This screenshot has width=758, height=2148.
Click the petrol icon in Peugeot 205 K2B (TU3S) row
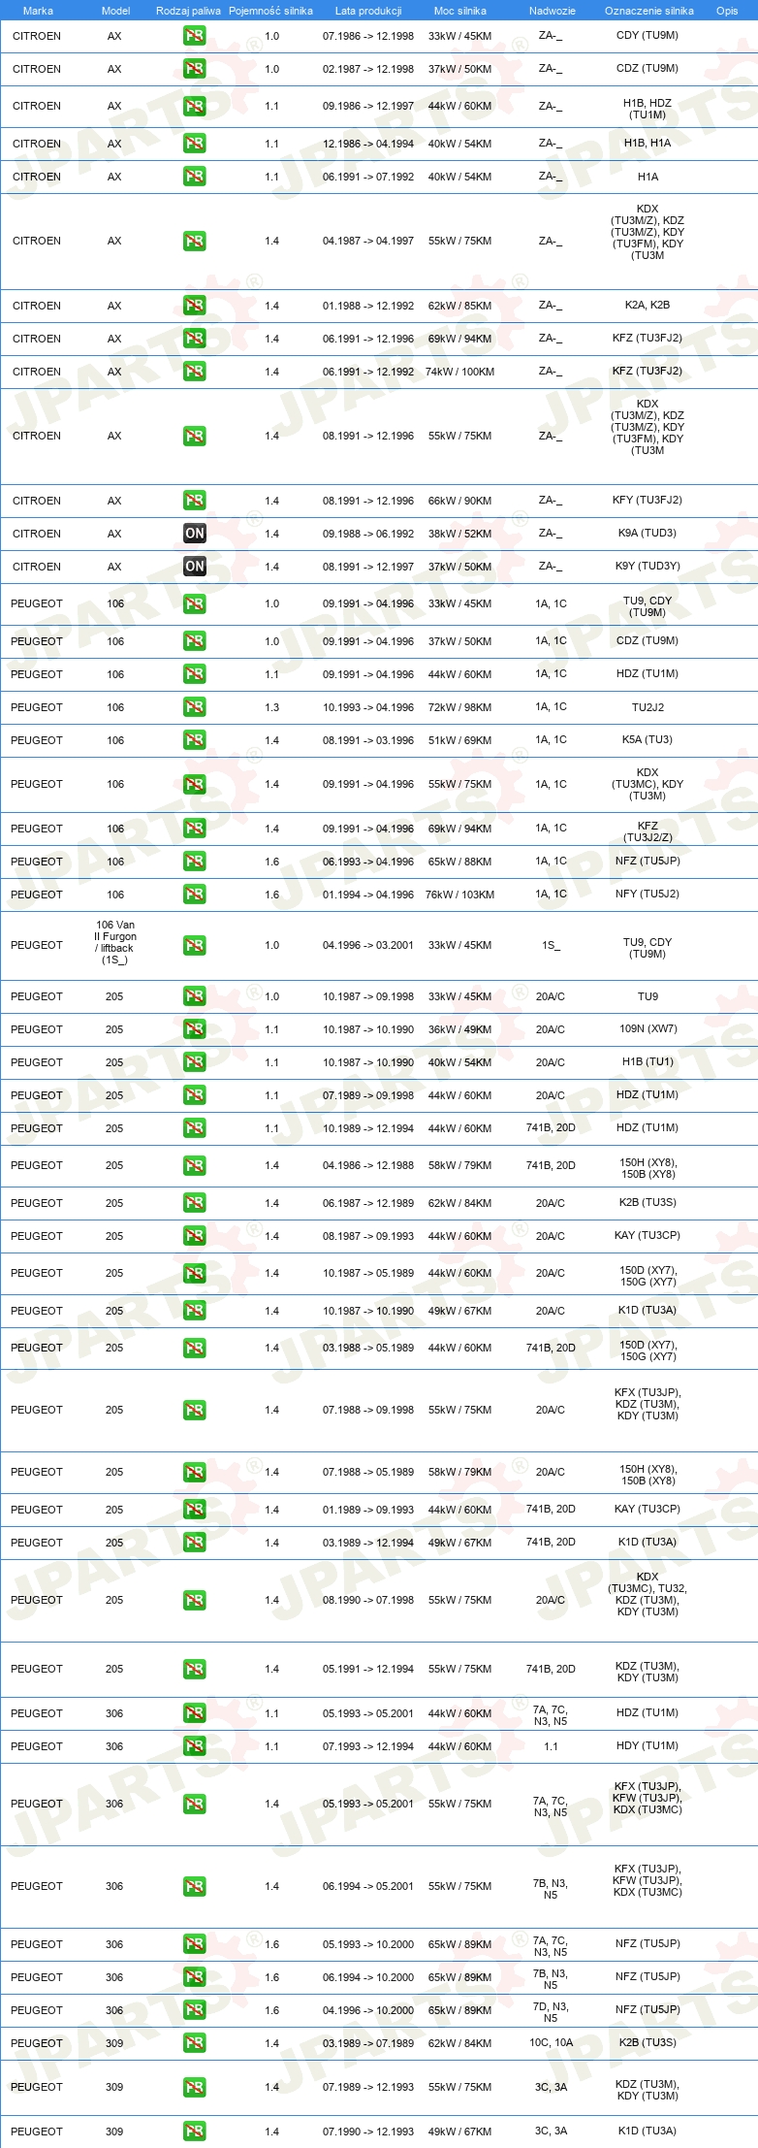coord(195,1203)
